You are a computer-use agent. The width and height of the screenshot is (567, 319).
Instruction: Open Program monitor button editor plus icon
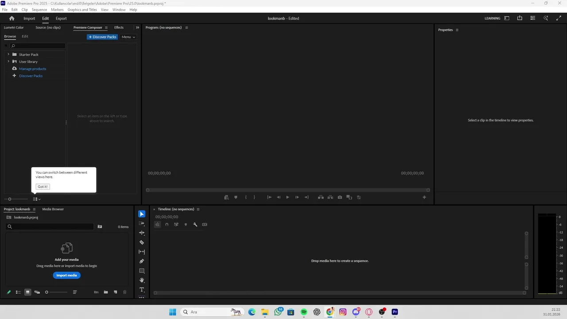(x=424, y=197)
